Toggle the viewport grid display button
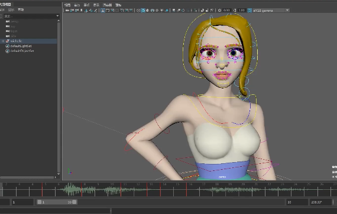 (103, 10)
